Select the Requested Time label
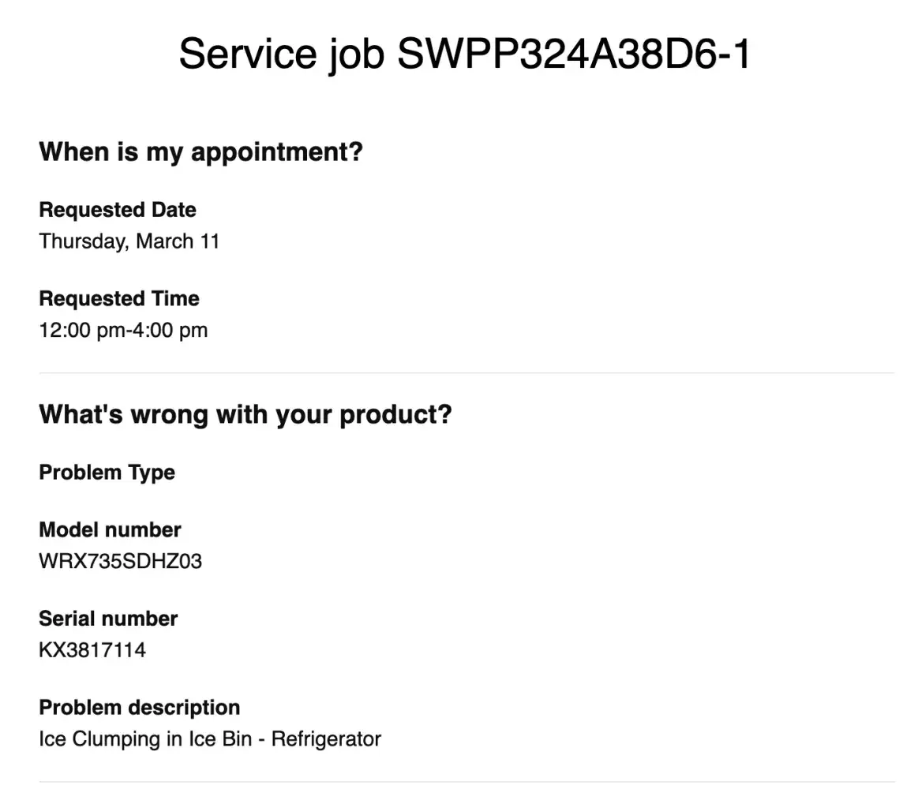This screenshot has width=903, height=789. 119,299
